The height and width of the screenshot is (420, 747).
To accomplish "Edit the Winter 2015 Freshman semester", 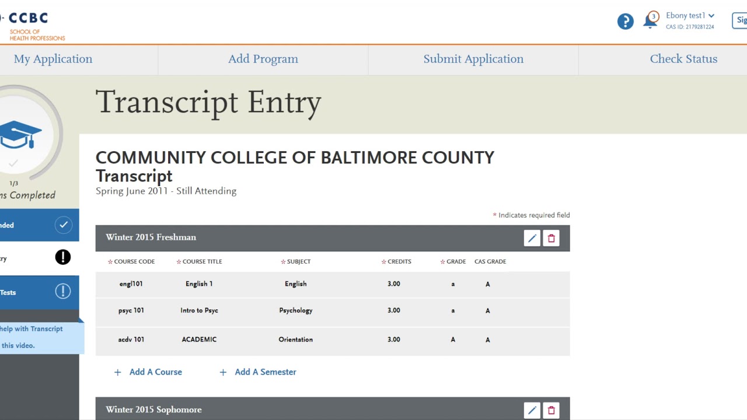I will (x=532, y=238).
